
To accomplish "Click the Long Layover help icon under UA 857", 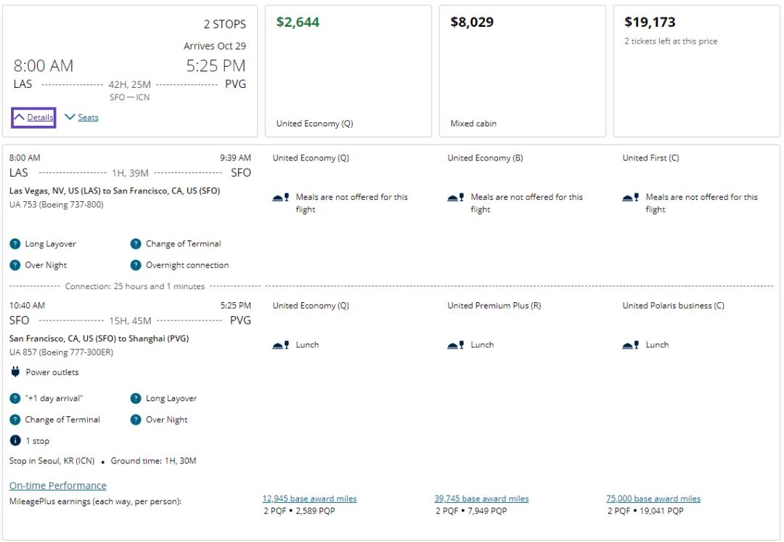I will pyautogui.click(x=136, y=398).
